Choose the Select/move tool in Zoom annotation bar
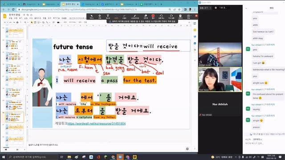The width and height of the screenshot is (285, 160). 100,16
